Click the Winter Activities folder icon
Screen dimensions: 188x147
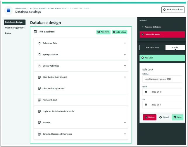[39, 66]
